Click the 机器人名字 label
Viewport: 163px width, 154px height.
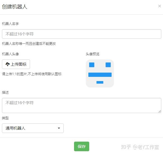tap(10, 24)
